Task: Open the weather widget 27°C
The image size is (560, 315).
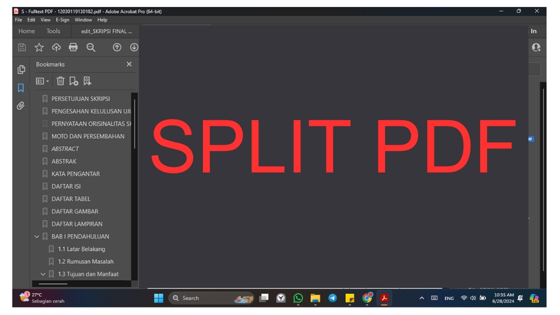Action: 42,298
